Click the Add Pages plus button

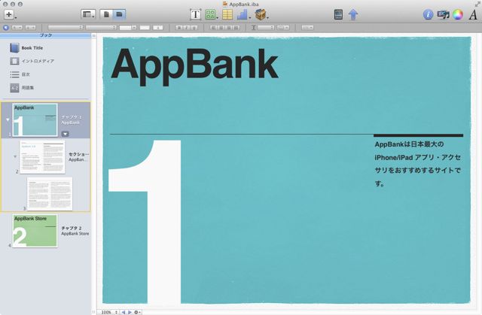pyautogui.click(x=9, y=14)
